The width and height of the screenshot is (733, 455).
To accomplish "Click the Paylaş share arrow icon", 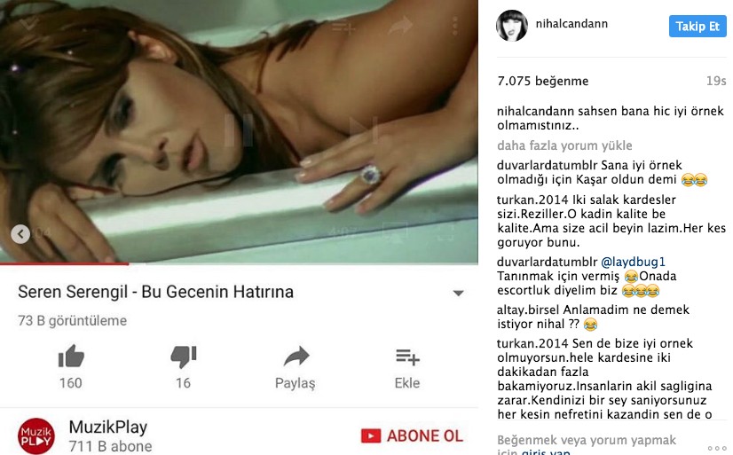I will coord(296,356).
